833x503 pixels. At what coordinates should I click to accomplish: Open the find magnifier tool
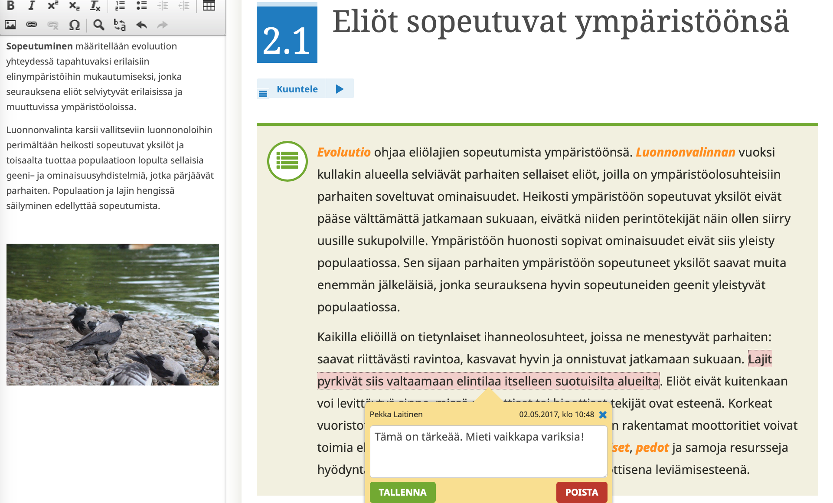coord(98,25)
